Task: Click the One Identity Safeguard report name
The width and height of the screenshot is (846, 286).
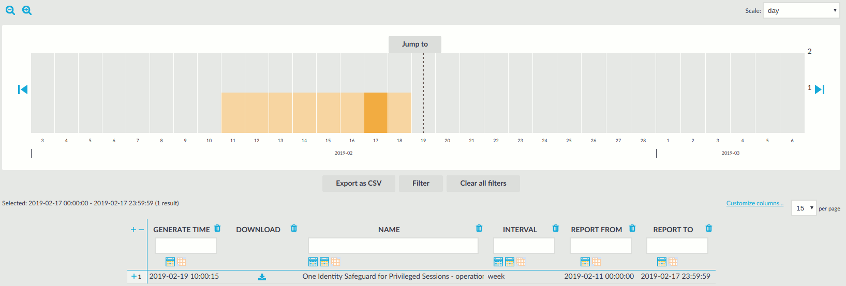Action: pos(393,277)
